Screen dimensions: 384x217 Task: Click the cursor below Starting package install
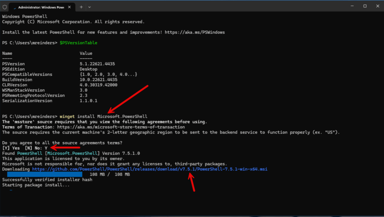(x=11, y=190)
